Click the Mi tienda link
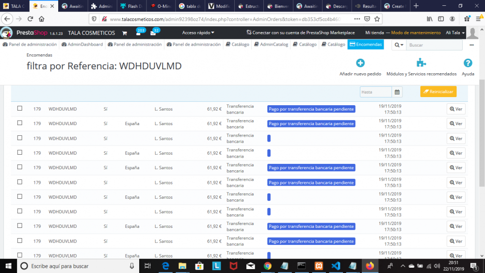The height and width of the screenshot is (273, 485). [374, 32]
